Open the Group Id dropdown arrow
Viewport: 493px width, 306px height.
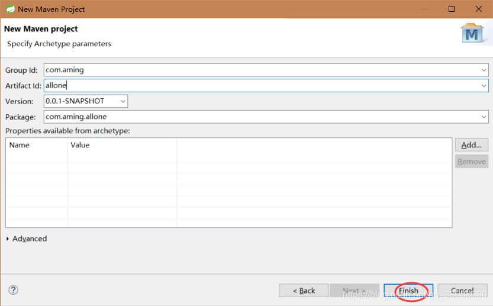coord(484,70)
